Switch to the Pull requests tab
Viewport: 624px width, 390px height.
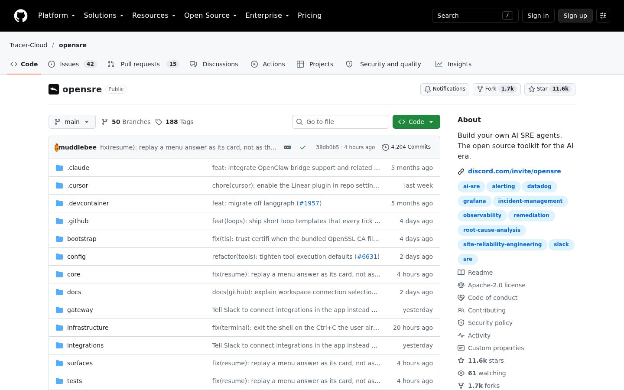(143, 64)
